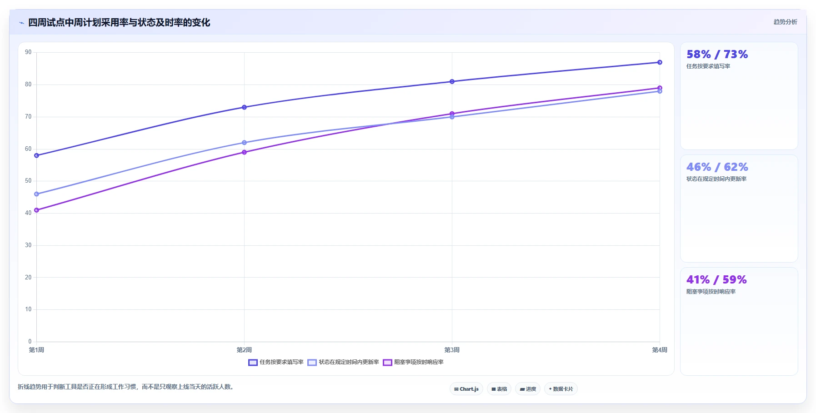Select the week 1 point at 58 on the dark blue line
Screen dimensions: 816x413
[36, 155]
